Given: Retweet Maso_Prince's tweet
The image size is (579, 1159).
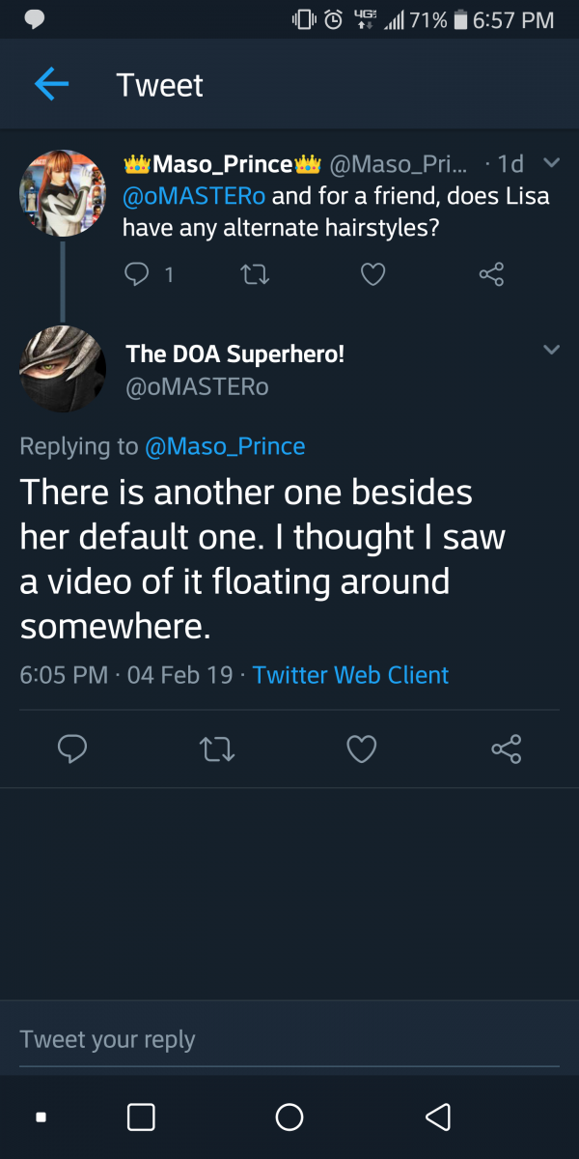Looking at the screenshot, I should (255, 275).
